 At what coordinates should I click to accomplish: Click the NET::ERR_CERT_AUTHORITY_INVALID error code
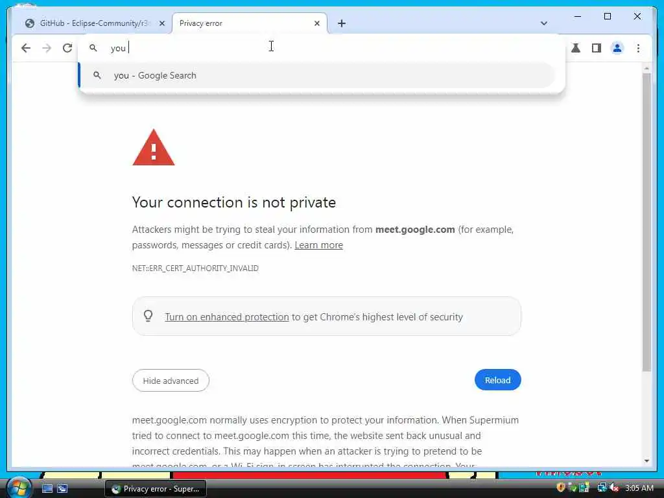tap(195, 268)
